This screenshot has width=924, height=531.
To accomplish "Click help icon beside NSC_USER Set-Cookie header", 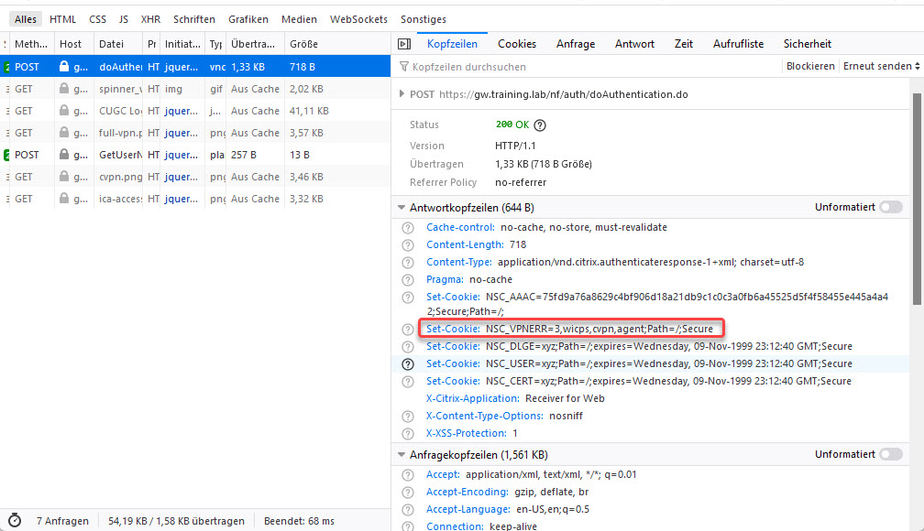I will tap(408, 363).
